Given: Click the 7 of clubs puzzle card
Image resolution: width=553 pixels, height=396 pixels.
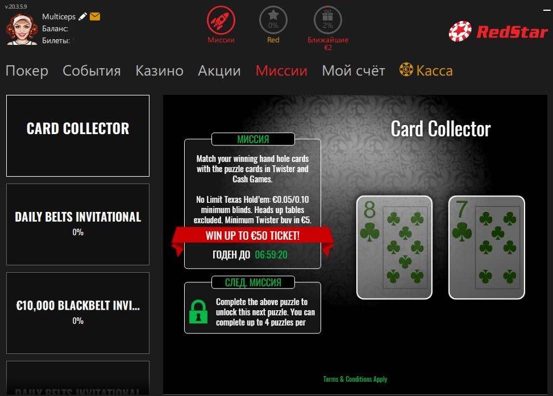Looking at the screenshot, I should tap(487, 248).
